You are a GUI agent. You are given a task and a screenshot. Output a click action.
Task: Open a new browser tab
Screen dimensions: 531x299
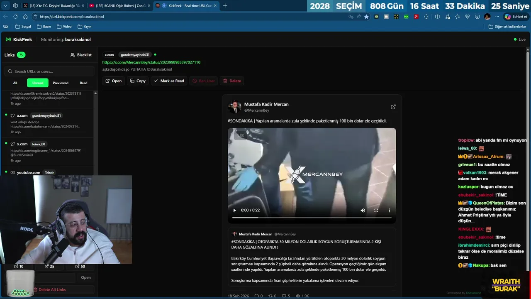click(x=225, y=5)
